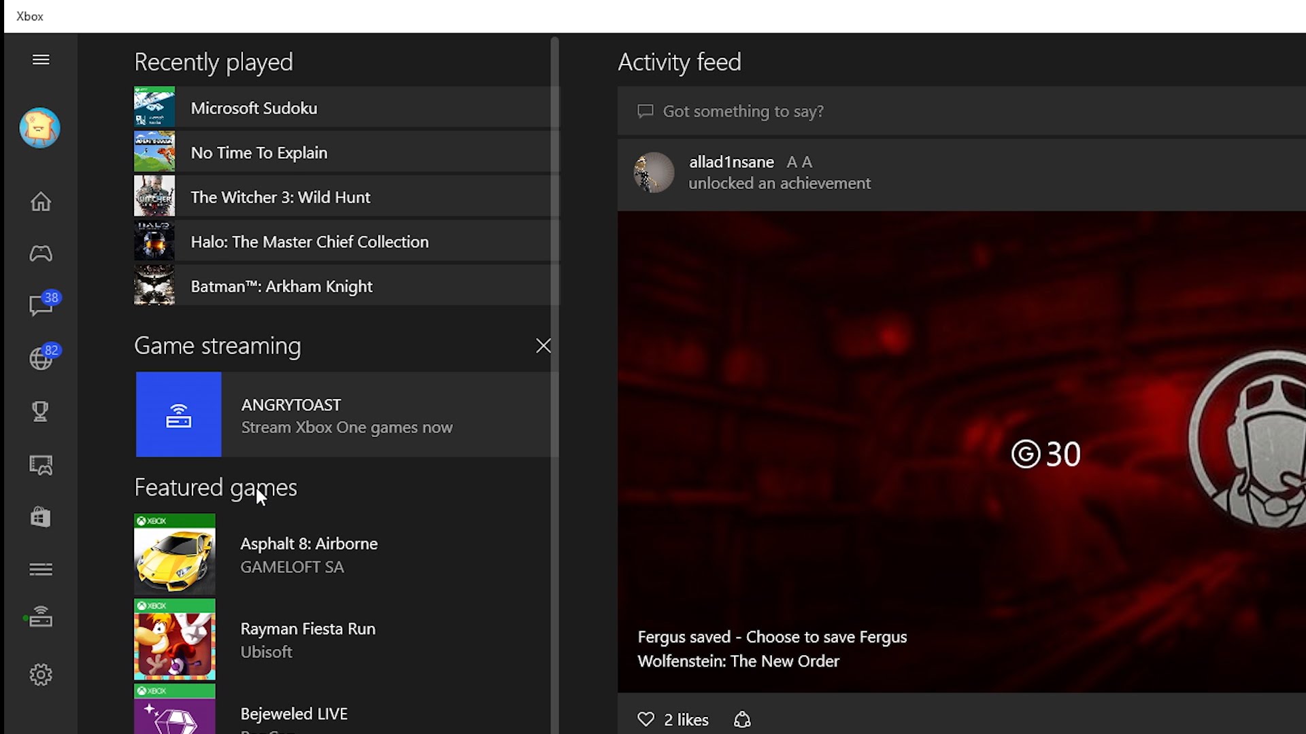Open Messages showing 38 unread
Viewport: 1306px width, 734px height.
pyautogui.click(x=40, y=307)
